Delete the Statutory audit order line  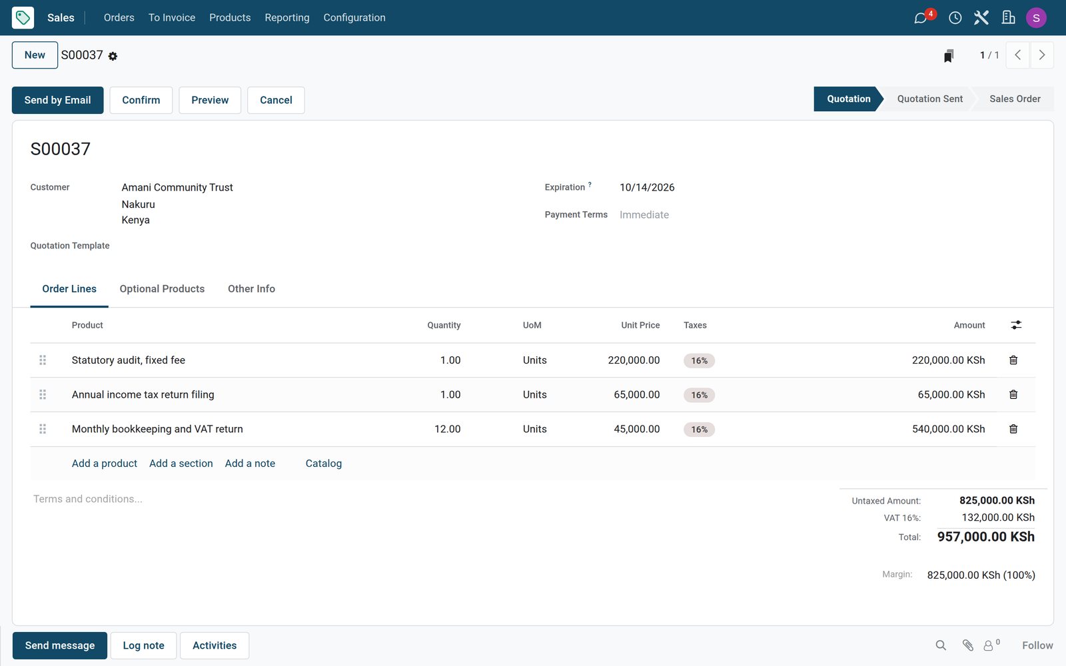[x=1013, y=360]
